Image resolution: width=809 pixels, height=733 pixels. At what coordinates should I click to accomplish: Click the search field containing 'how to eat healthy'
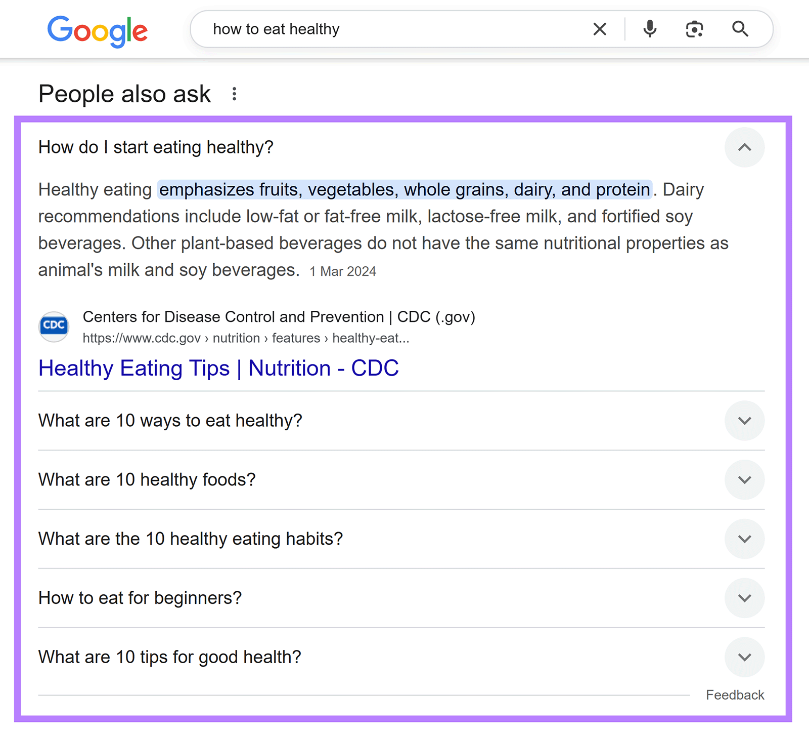354,29
